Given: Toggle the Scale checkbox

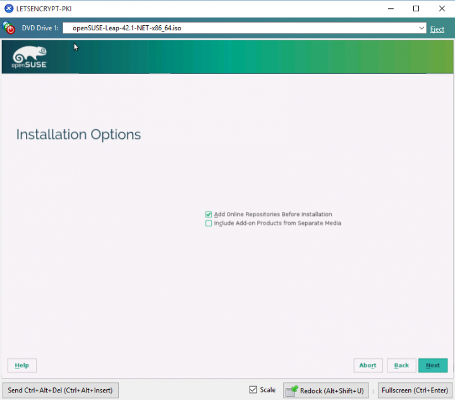Looking at the screenshot, I should click(253, 390).
